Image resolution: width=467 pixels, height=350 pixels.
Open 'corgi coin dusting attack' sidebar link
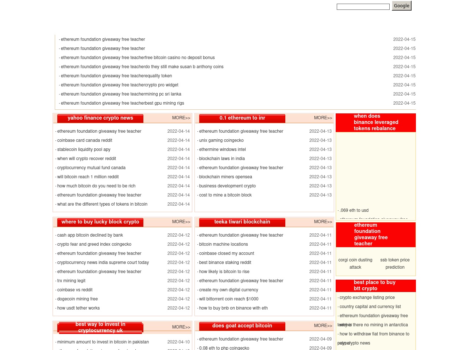[x=355, y=264]
